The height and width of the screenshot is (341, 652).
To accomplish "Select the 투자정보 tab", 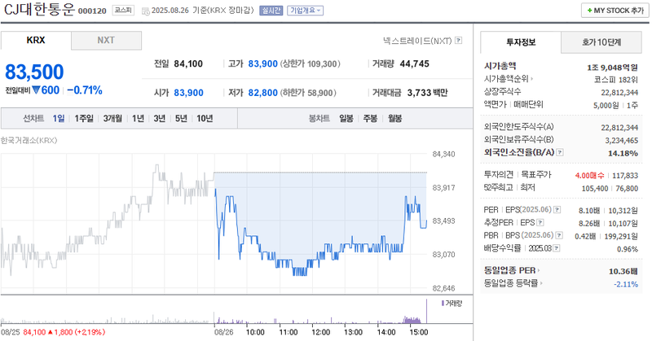I will [521, 42].
